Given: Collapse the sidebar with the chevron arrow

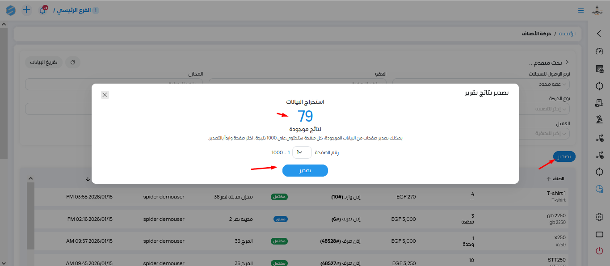Looking at the screenshot, I should click(599, 34).
